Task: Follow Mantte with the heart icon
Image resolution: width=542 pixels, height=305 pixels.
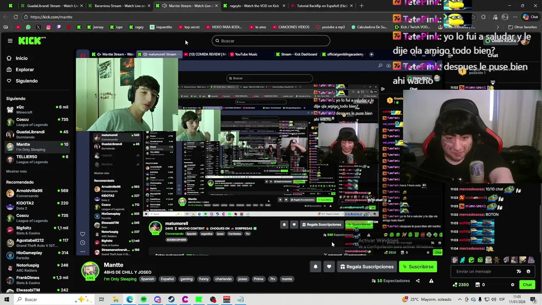Action: tap(329, 266)
